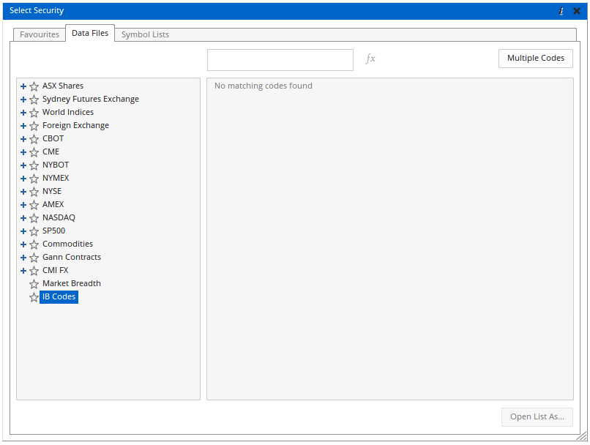
Task: Expand the ASX Shares node
Action: click(x=23, y=86)
